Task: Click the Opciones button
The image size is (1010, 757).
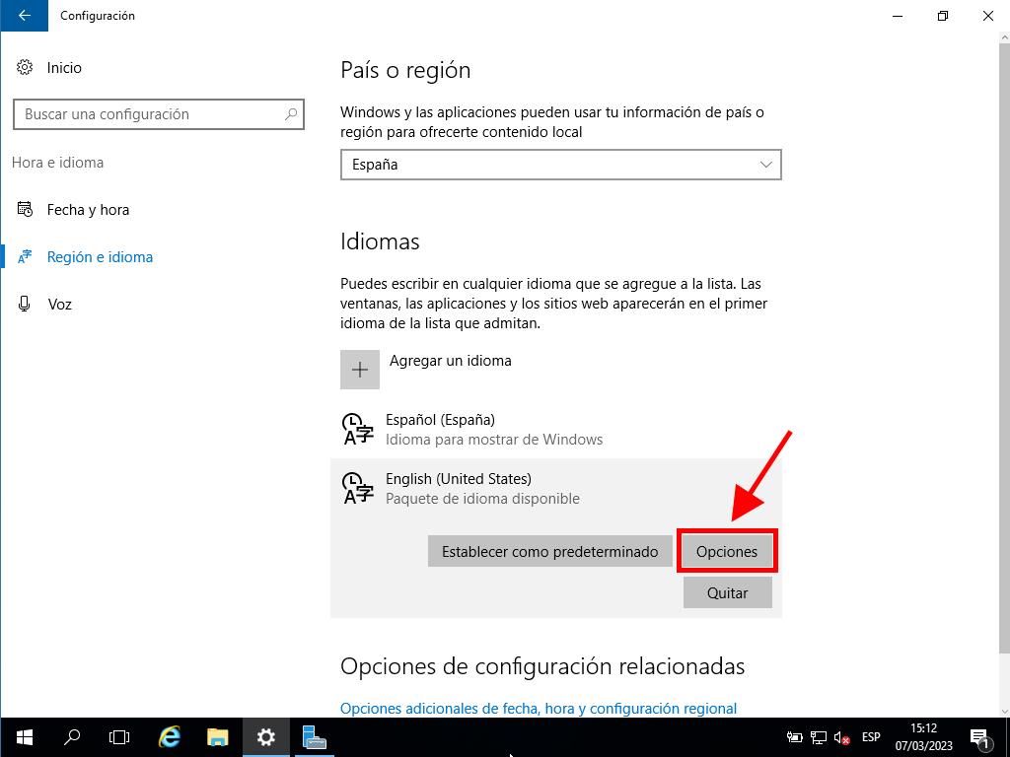Action: 727,552
